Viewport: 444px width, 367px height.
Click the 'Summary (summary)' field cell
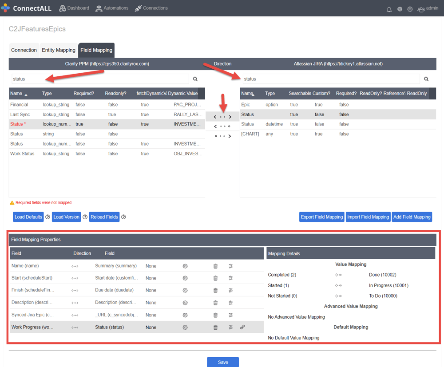pos(116,266)
